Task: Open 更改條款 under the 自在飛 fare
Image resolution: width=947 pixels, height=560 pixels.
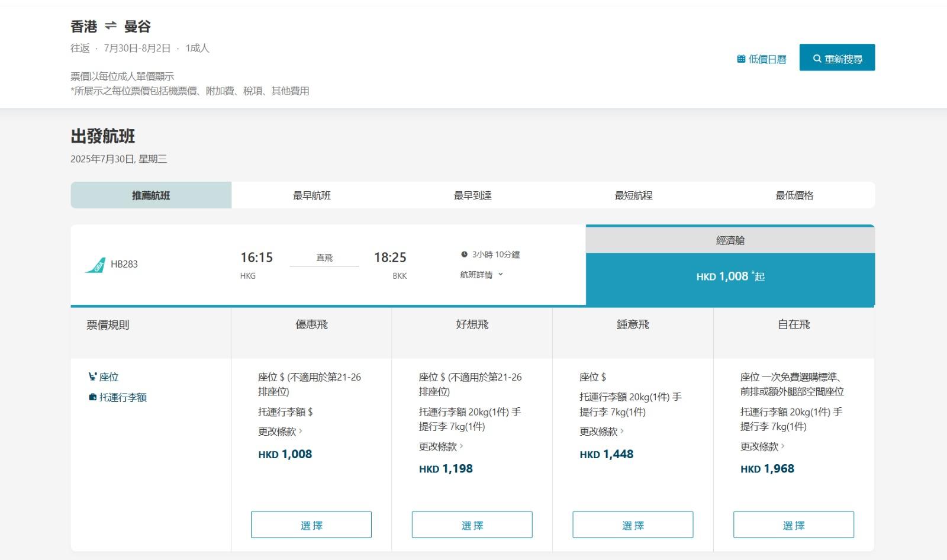Action: point(762,446)
